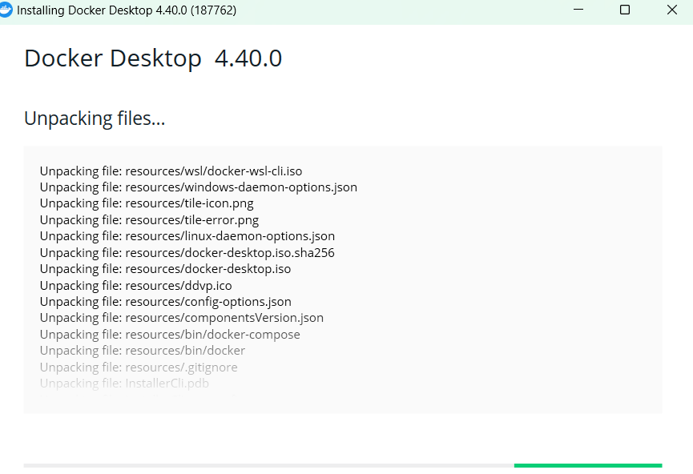Viewport: 693px width, 474px height.
Task: Select the resources/bin/docker log line
Action: coord(143,351)
